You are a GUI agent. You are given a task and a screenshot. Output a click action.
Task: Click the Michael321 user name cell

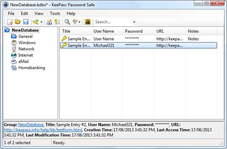pos(104,45)
